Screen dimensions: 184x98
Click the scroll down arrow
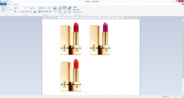click(x=183, y=94)
